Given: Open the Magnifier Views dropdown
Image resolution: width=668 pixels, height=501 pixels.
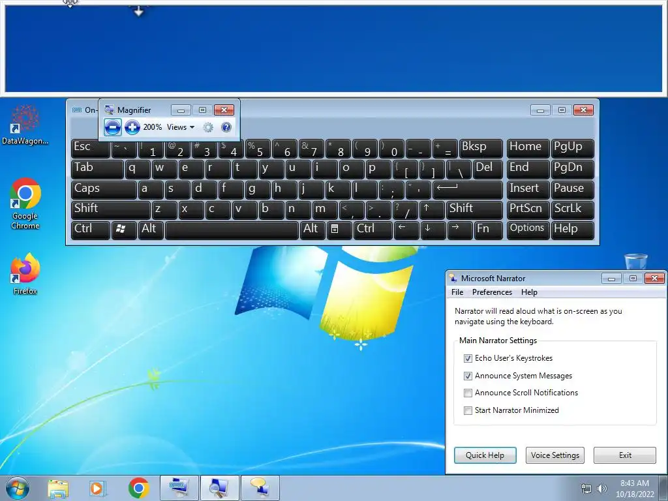Looking at the screenshot, I should click(x=181, y=127).
